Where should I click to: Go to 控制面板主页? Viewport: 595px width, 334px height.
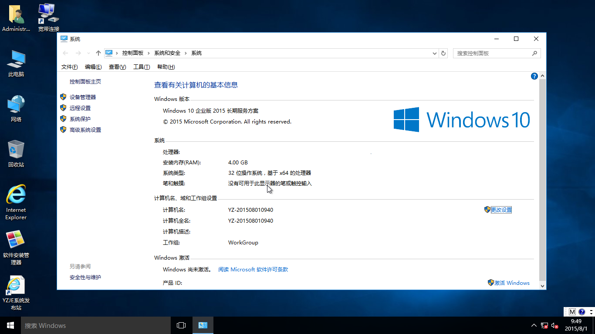85,82
